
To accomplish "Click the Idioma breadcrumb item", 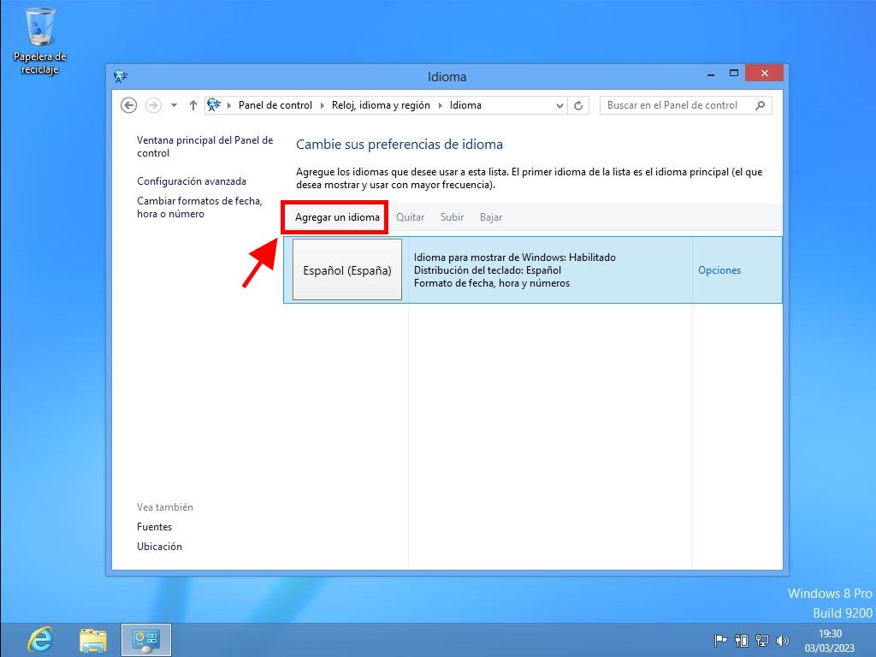I will coord(465,105).
